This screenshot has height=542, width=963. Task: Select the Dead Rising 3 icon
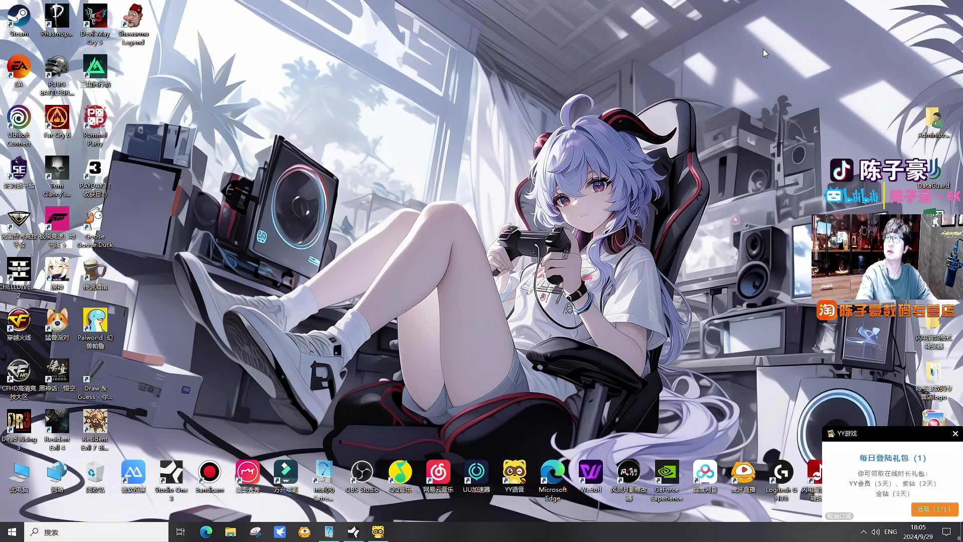19,430
